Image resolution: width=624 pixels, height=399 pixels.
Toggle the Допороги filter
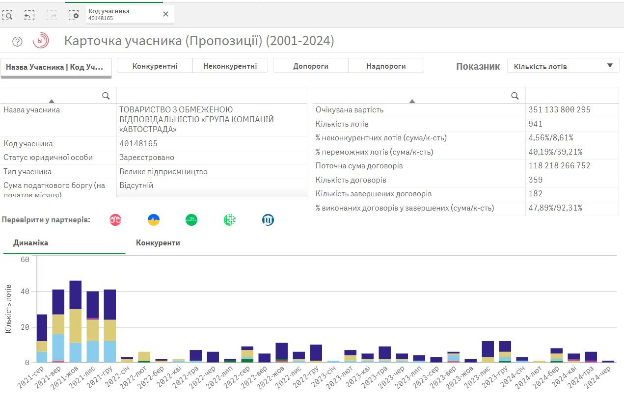pyautogui.click(x=311, y=65)
